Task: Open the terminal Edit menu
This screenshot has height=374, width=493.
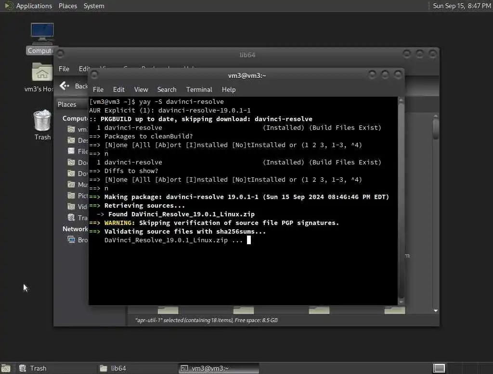Action: (x=118, y=89)
